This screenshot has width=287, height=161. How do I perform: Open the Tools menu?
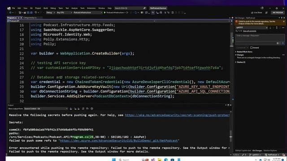83,8
